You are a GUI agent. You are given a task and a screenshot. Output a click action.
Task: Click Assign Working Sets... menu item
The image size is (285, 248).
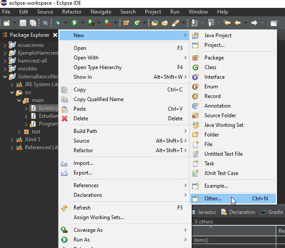[124, 217]
